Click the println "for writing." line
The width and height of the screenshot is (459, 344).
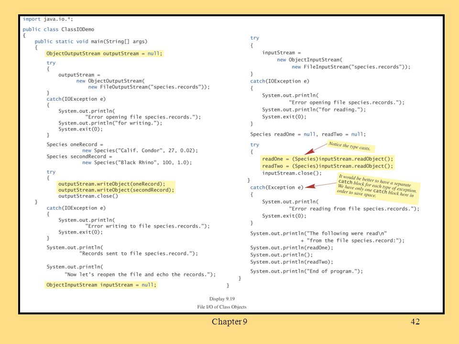coord(110,123)
